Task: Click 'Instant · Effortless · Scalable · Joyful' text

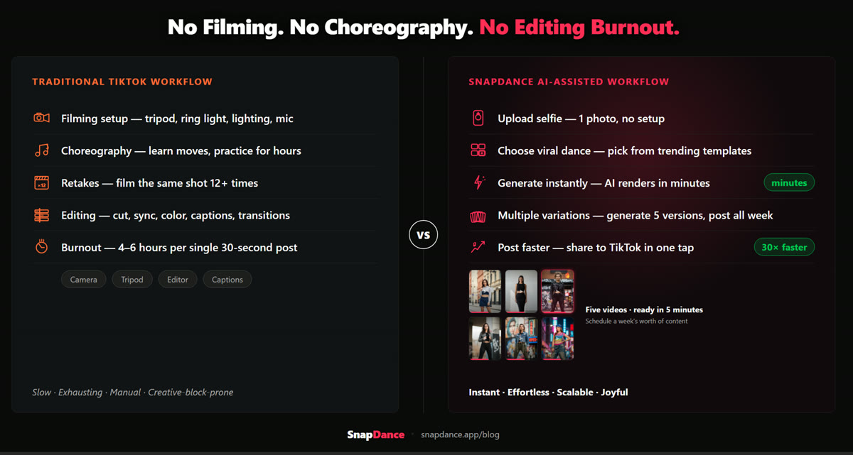Action: [x=548, y=392]
